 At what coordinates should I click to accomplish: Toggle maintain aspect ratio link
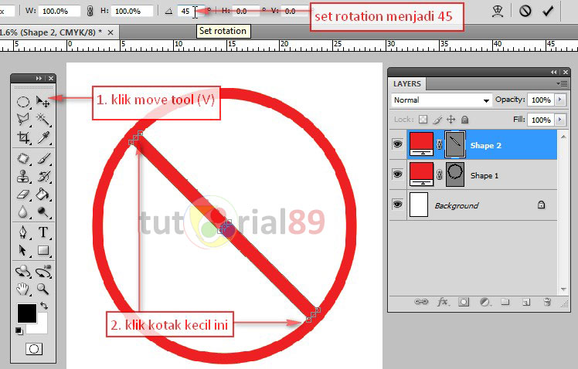pyautogui.click(x=90, y=11)
